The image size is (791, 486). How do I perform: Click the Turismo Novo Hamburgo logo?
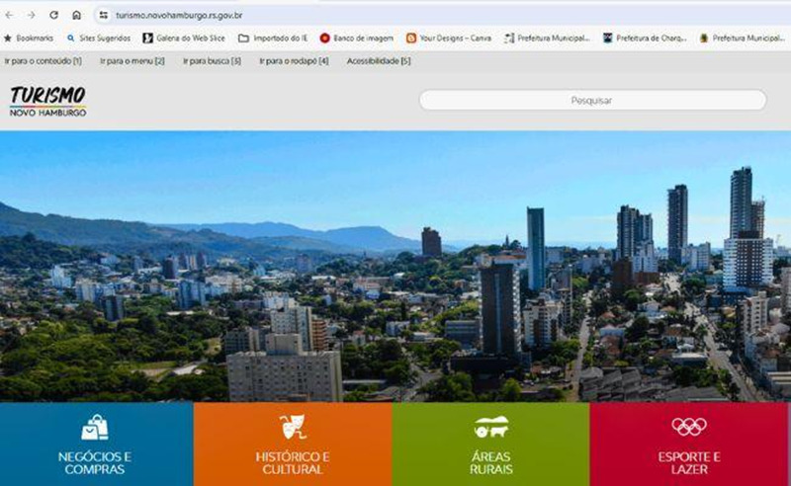pyautogui.click(x=47, y=101)
